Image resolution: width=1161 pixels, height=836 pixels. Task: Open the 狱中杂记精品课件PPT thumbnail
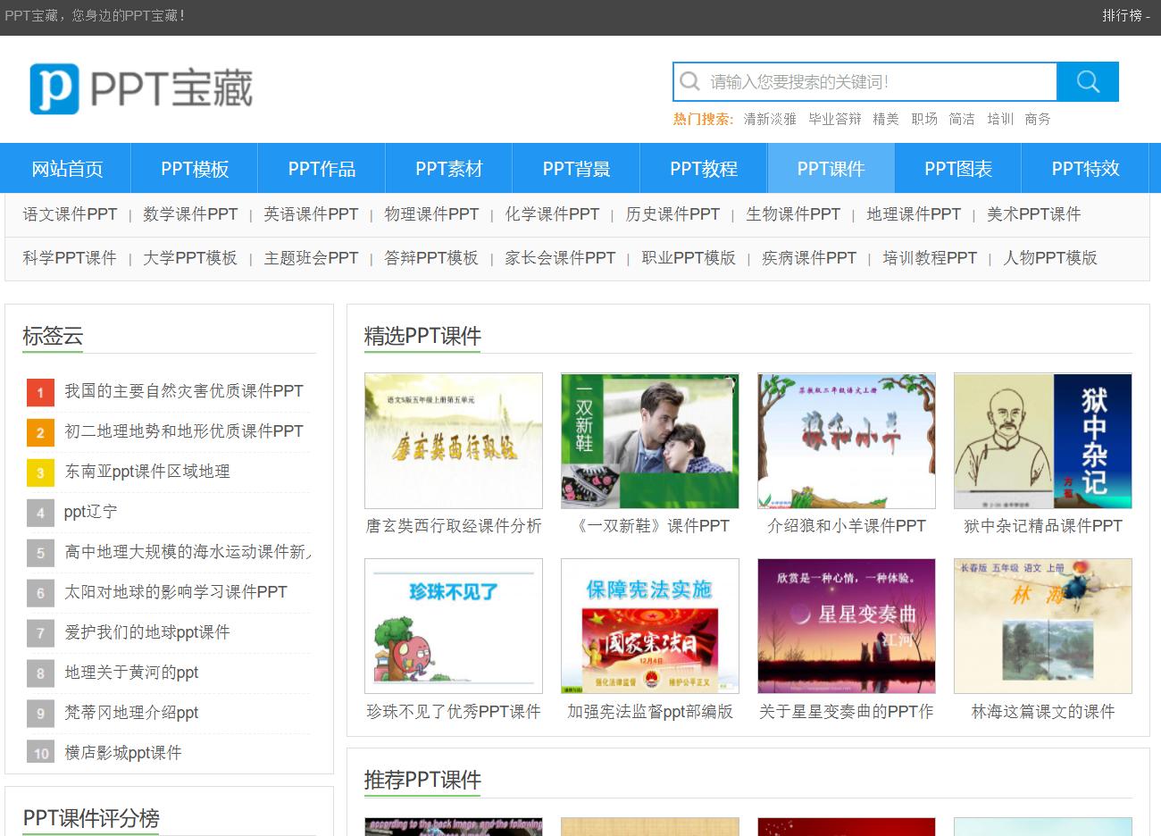click(1042, 440)
